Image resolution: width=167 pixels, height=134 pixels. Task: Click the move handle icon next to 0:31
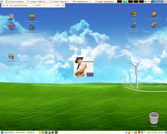pos(63,5)
